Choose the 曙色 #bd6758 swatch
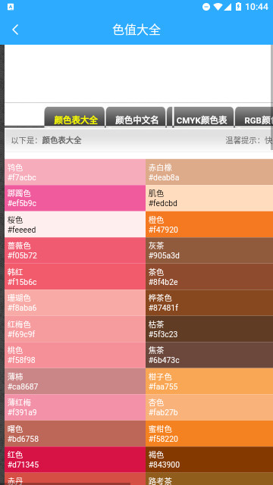The height and width of the screenshot is (485, 273). tap(75, 433)
